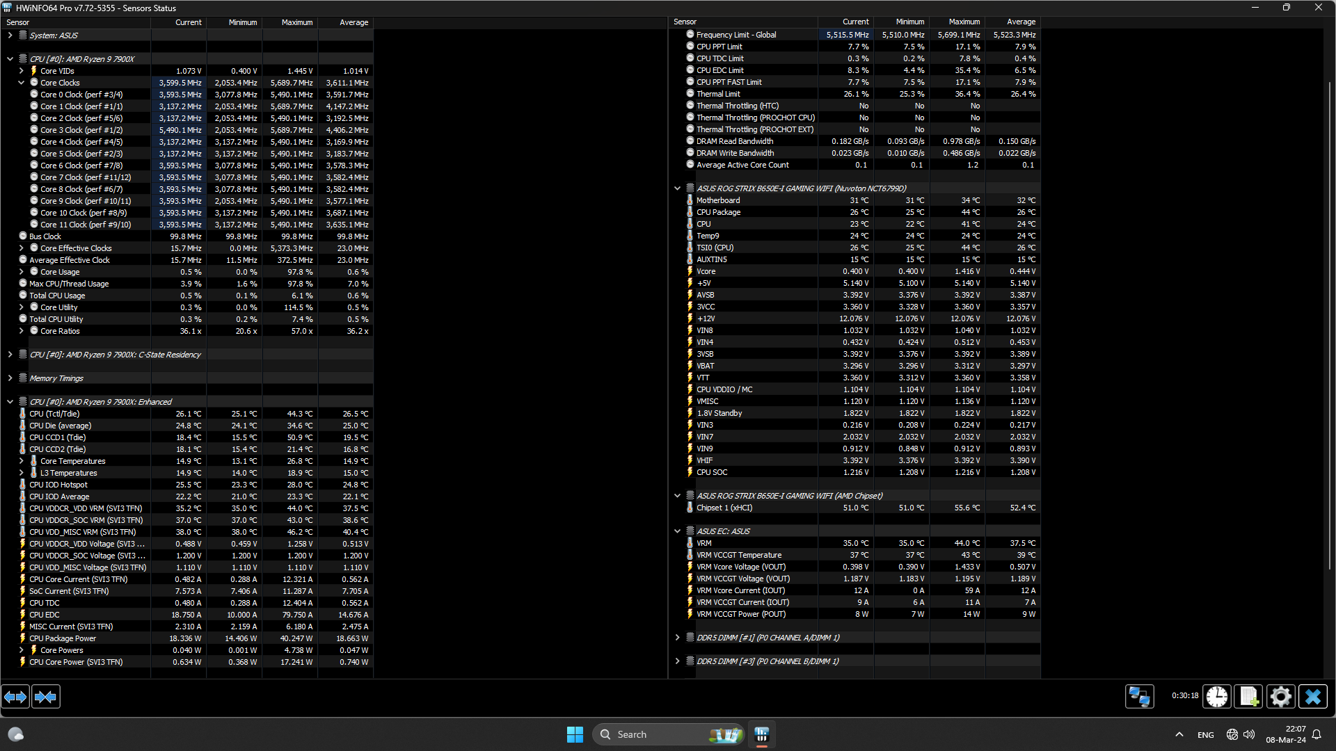Viewport: 1336px width, 751px height.
Task: Click the Windows Start button
Action: [x=575, y=734]
